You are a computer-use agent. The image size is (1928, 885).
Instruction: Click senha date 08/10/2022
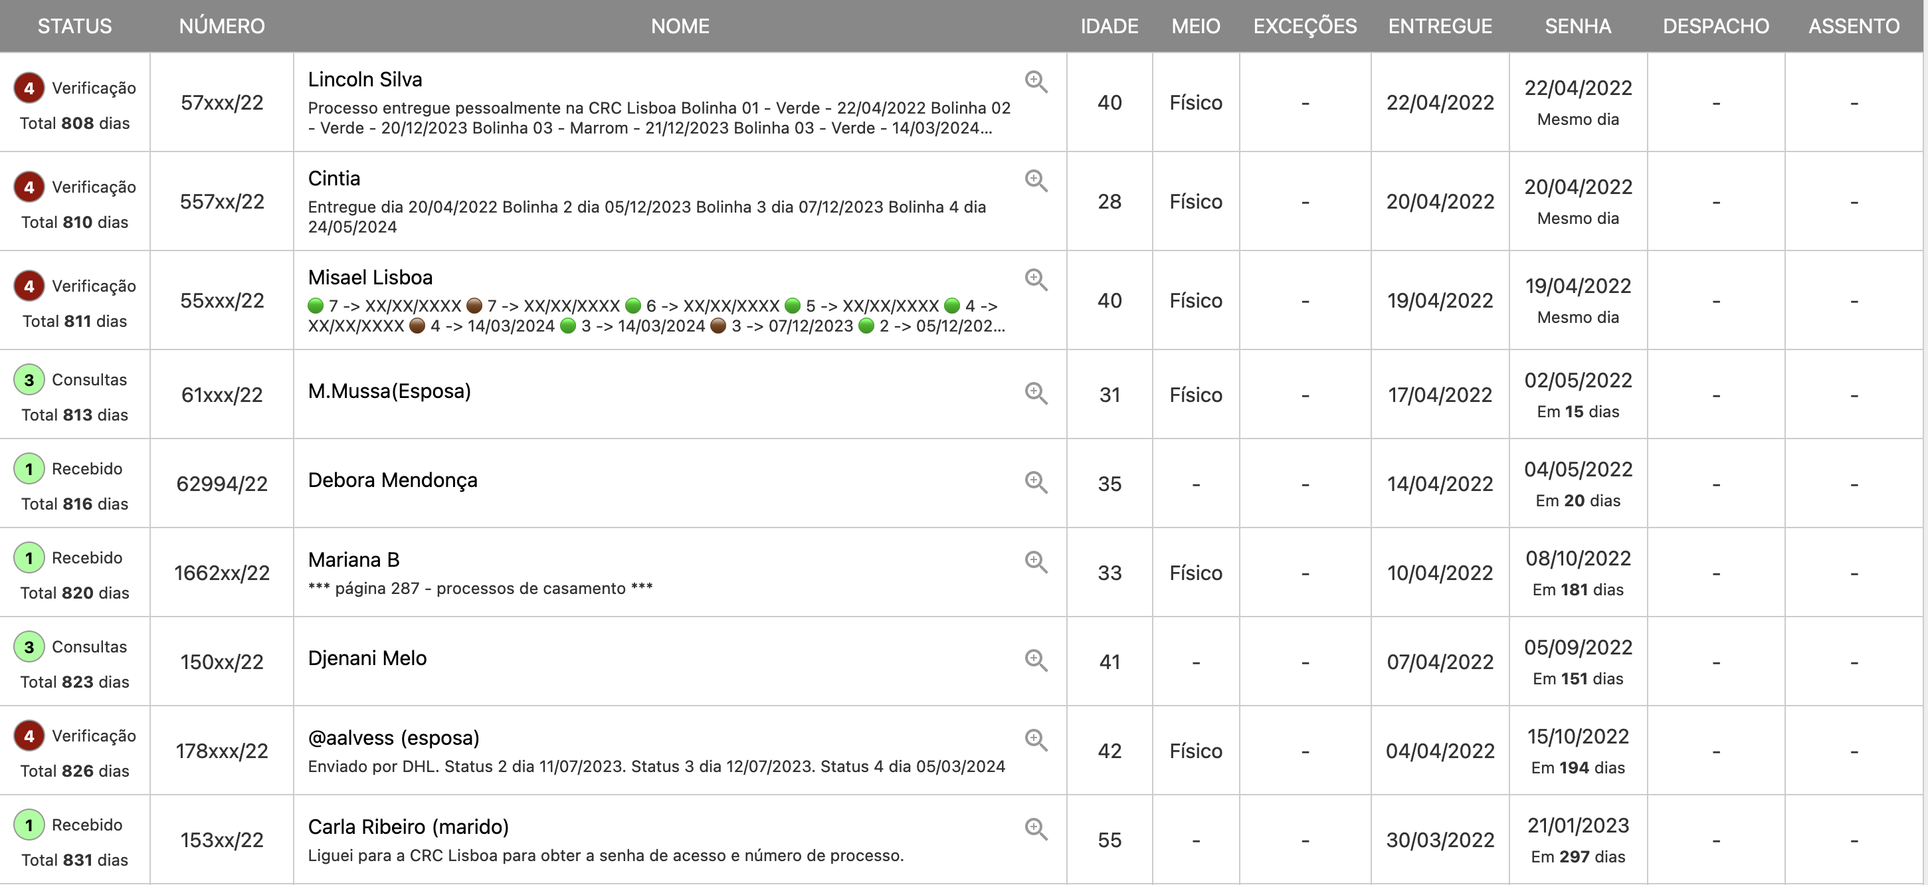click(1578, 559)
